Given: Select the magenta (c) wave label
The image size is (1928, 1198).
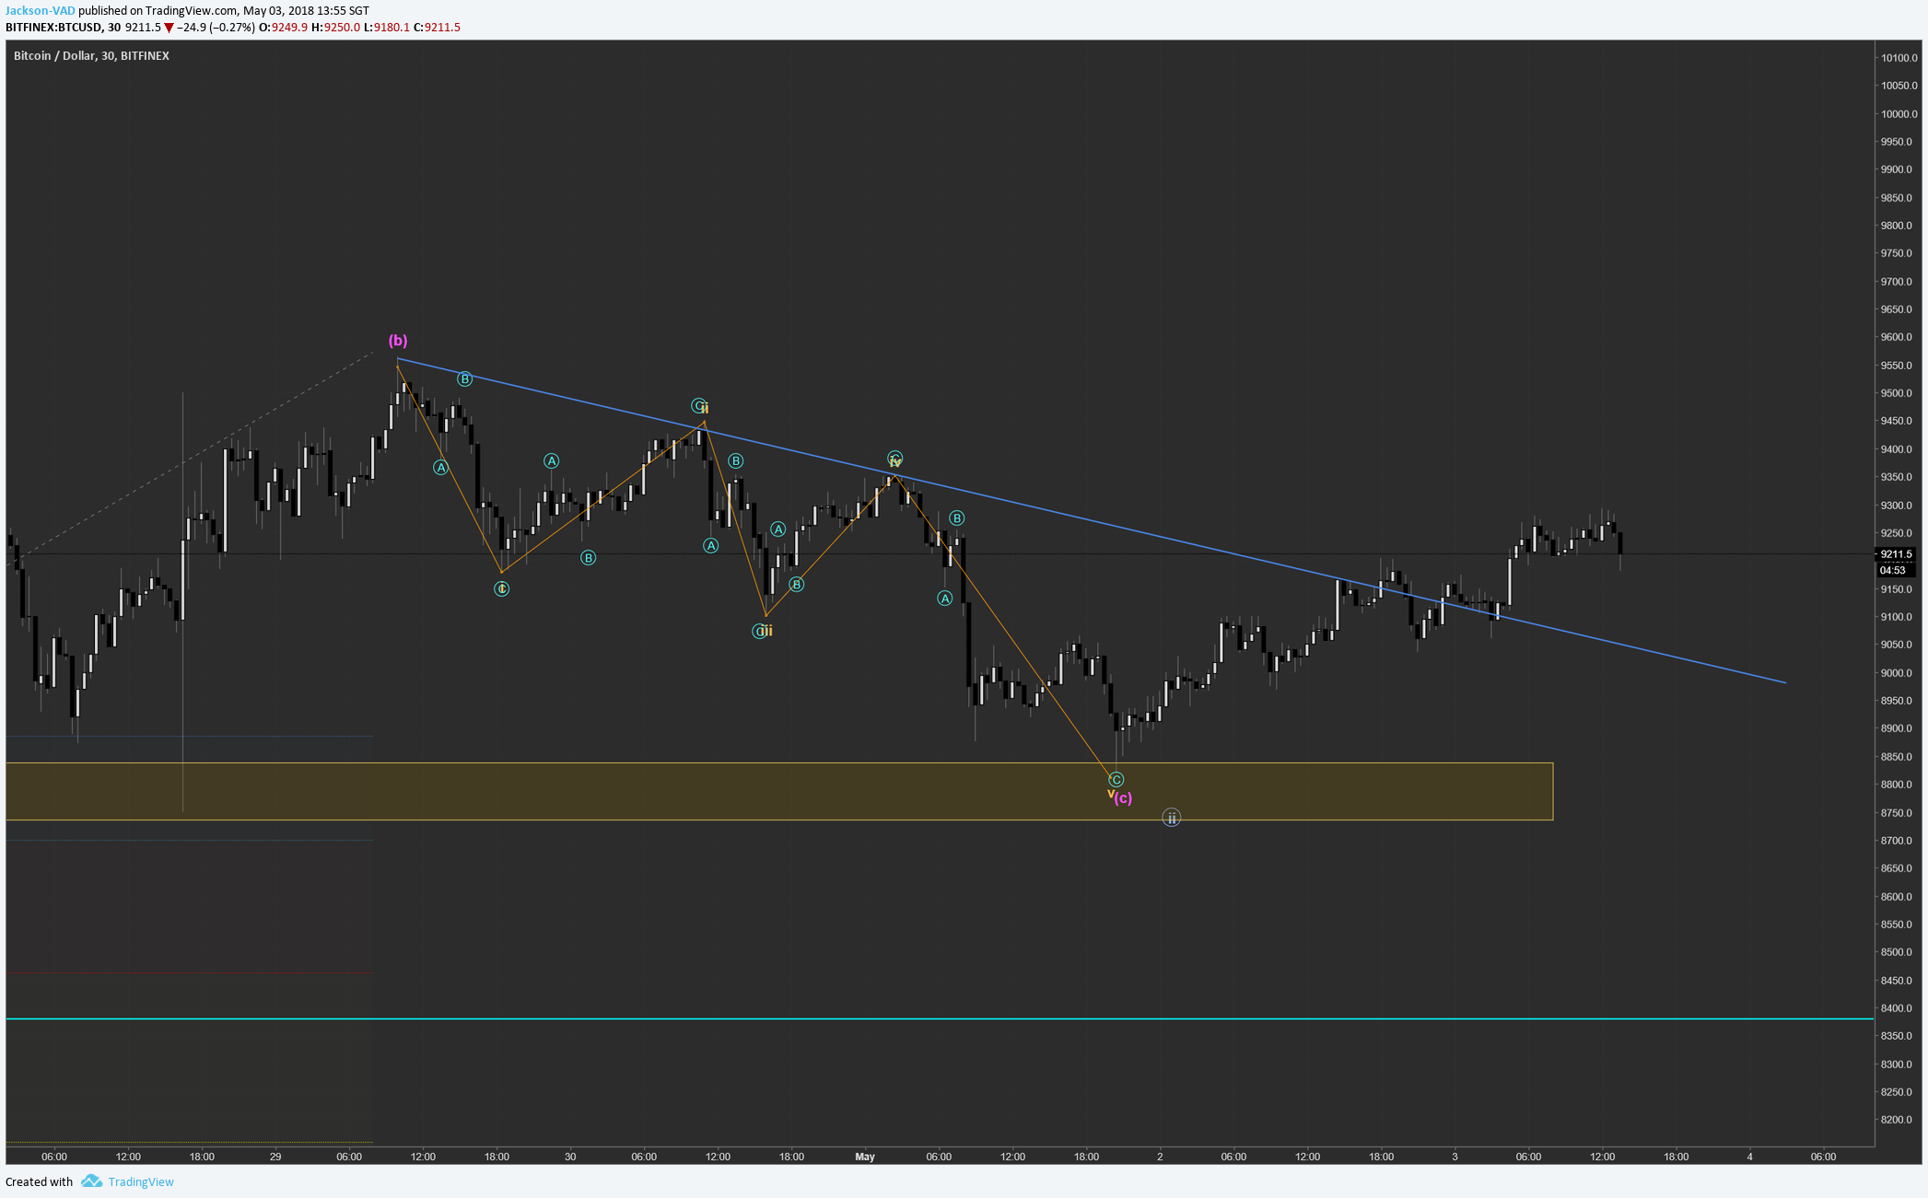Looking at the screenshot, I should pos(1123,798).
